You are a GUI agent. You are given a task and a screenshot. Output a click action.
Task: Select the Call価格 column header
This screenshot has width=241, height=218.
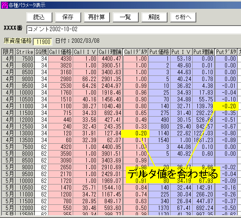tap(61, 52)
